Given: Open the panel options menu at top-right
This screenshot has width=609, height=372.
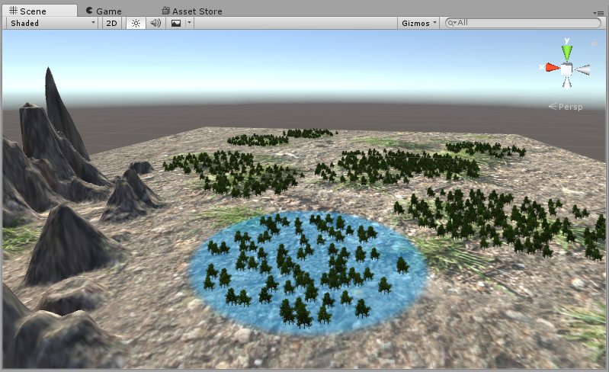Looking at the screenshot, I should (599, 12).
